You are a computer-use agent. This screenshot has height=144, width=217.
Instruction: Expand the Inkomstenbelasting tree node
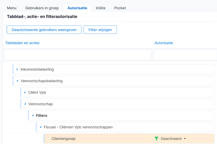(x=17, y=69)
